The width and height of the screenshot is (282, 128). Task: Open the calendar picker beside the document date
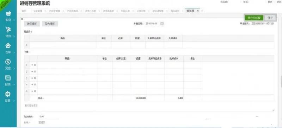pos(162,24)
